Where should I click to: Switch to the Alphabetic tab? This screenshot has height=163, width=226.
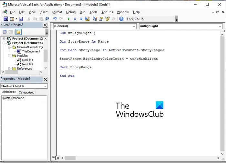pos(9,92)
